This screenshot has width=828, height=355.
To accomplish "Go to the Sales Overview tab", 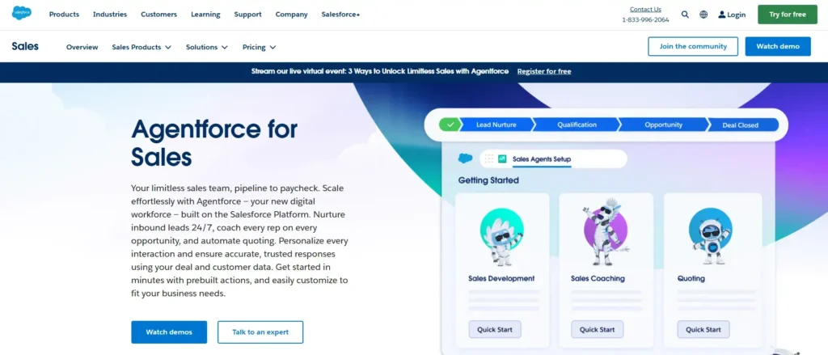I will tap(82, 47).
